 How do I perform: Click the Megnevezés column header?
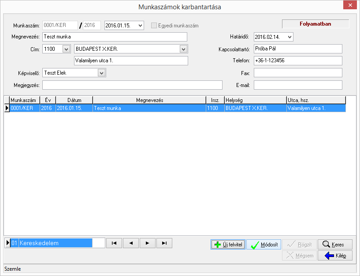[x=149, y=100]
